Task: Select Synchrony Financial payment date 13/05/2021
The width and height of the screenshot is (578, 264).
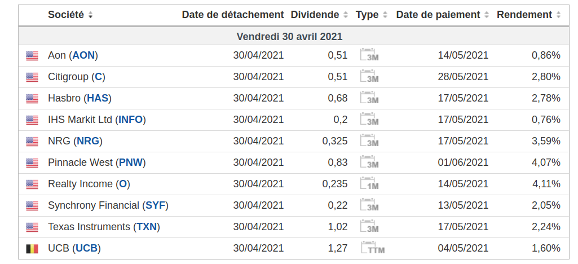Action: click(x=463, y=205)
